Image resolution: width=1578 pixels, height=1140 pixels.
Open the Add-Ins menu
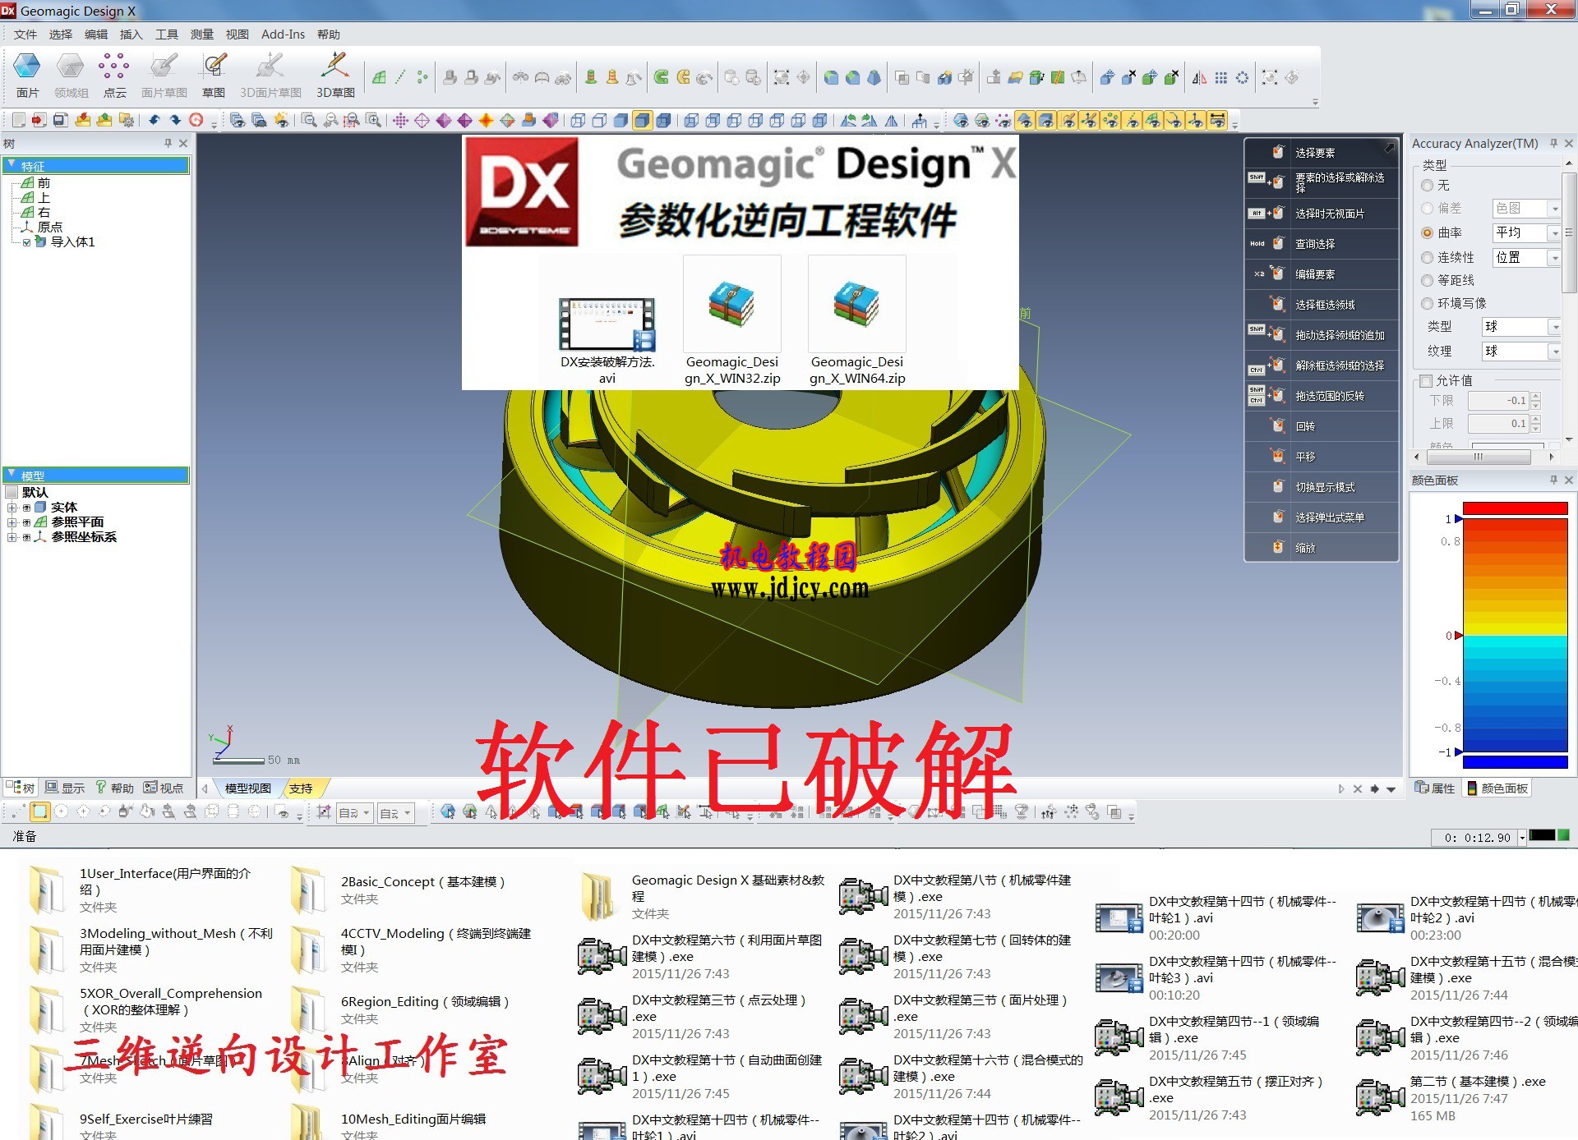tap(283, 34)
